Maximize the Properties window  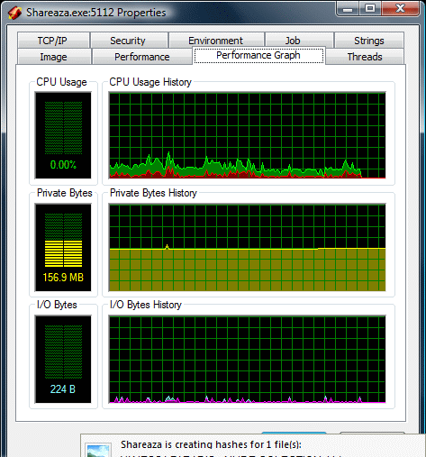point(370,9)
